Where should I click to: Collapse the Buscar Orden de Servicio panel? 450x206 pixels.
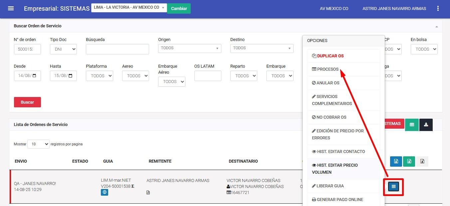coord(436,26)
